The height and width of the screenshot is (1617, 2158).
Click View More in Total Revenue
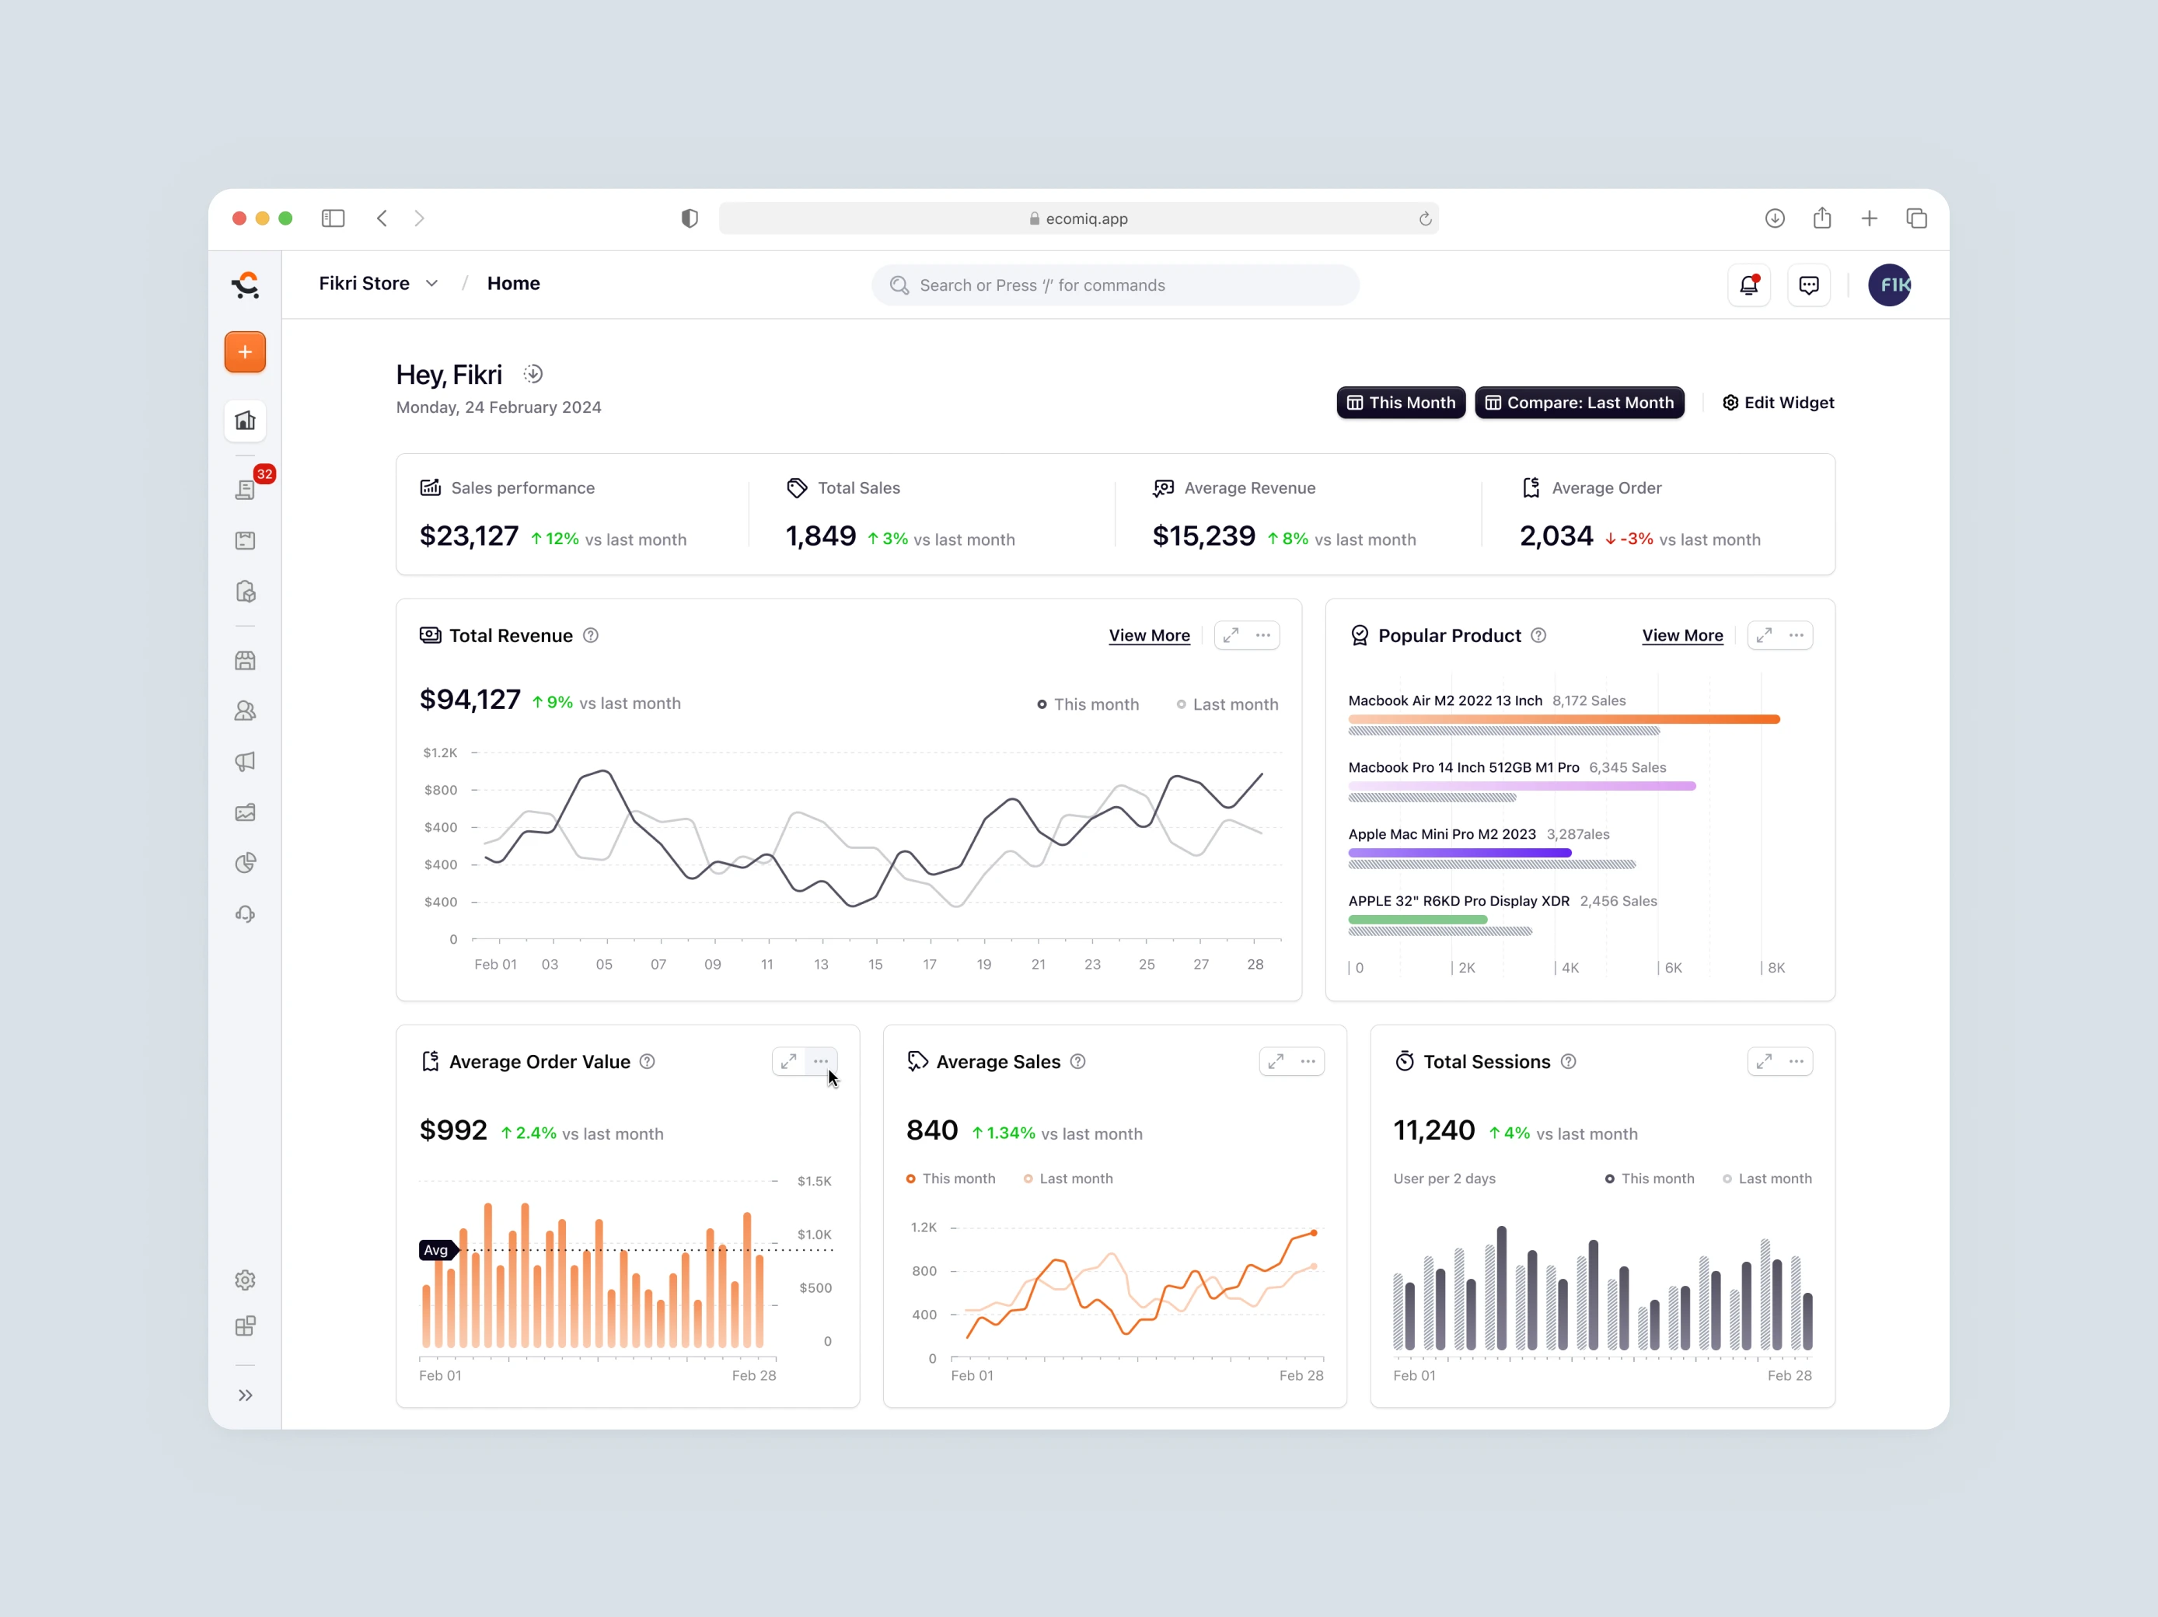[1149, 635]
